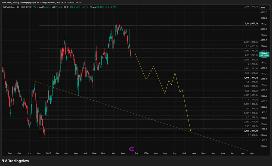Viewport: 272px width, 166px height.
Task: Click the arrowhead of the yellow forecast line
Action: (x=190, y=130)
